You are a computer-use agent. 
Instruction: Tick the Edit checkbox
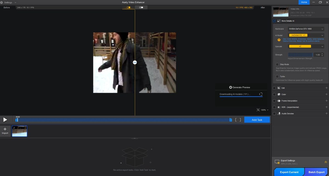pos(274,88)
